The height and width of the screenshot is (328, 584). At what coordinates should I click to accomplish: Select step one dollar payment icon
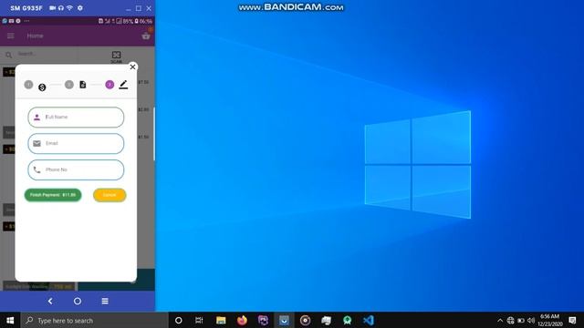click(x=42, y=87)
